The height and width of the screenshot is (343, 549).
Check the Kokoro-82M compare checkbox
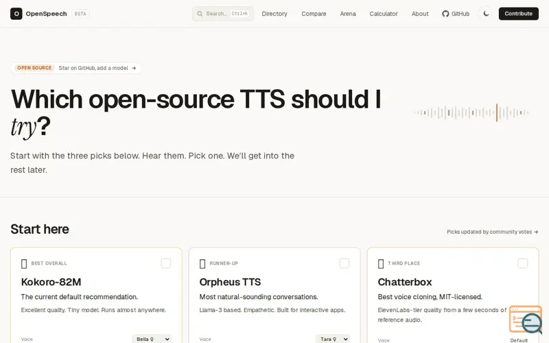point(166,263)
